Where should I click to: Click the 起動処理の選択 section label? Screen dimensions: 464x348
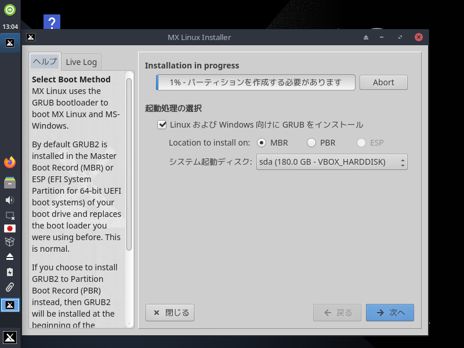click(173, 108)
